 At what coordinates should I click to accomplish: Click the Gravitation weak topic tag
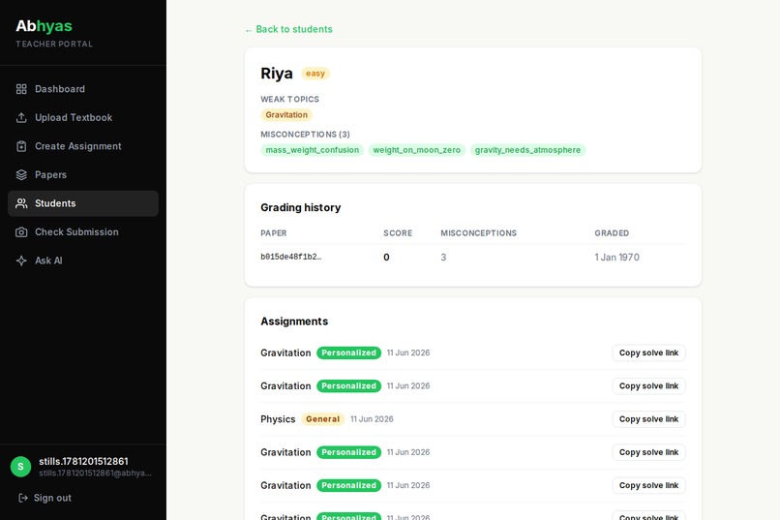point(286,115)
